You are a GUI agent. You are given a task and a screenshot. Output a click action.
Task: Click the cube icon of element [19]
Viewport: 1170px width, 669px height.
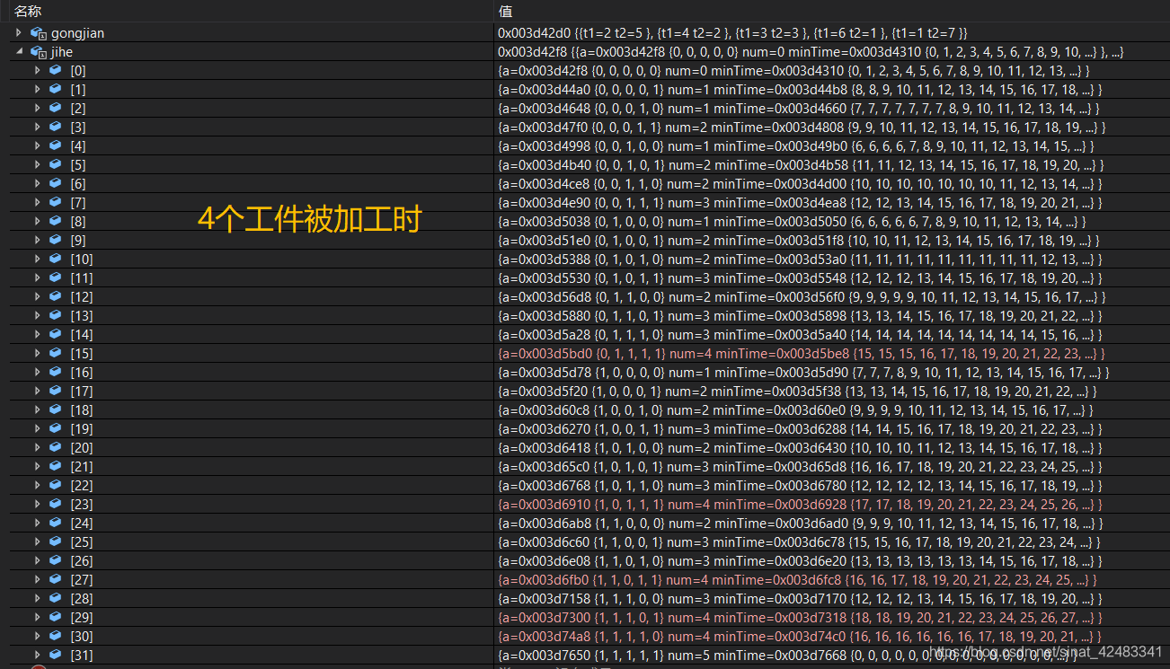[x=55, y=428]
